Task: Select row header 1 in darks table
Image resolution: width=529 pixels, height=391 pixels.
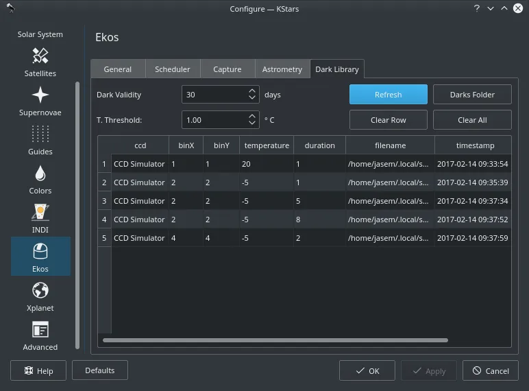Action: tap(104, 164)
